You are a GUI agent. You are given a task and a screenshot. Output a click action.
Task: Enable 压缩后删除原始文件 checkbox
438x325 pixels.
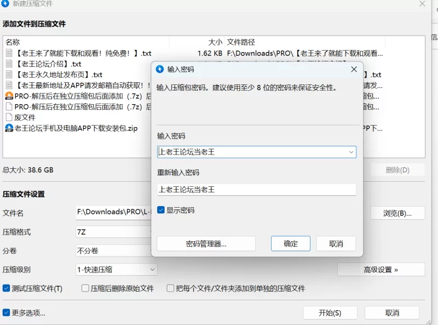(85, 288)
